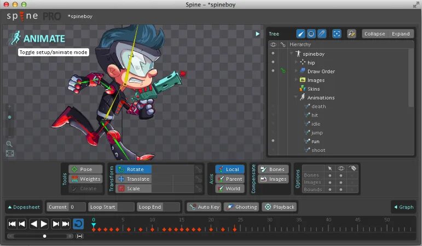Select the Parent axis option
This screenshot has height=246, width=422.
tap(230, 179)
